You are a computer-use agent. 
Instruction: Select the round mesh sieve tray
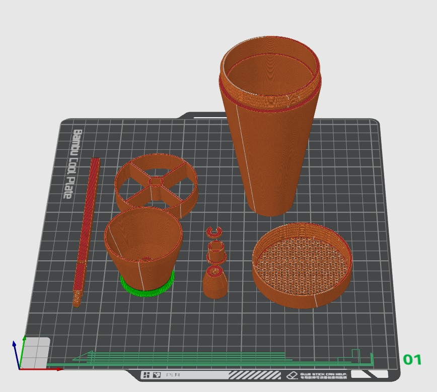coord(303,265)
